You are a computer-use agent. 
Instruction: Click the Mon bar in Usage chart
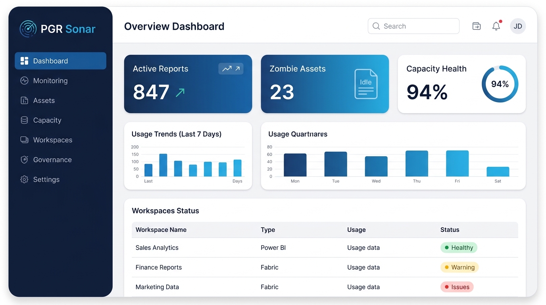(x=295, y=165)
